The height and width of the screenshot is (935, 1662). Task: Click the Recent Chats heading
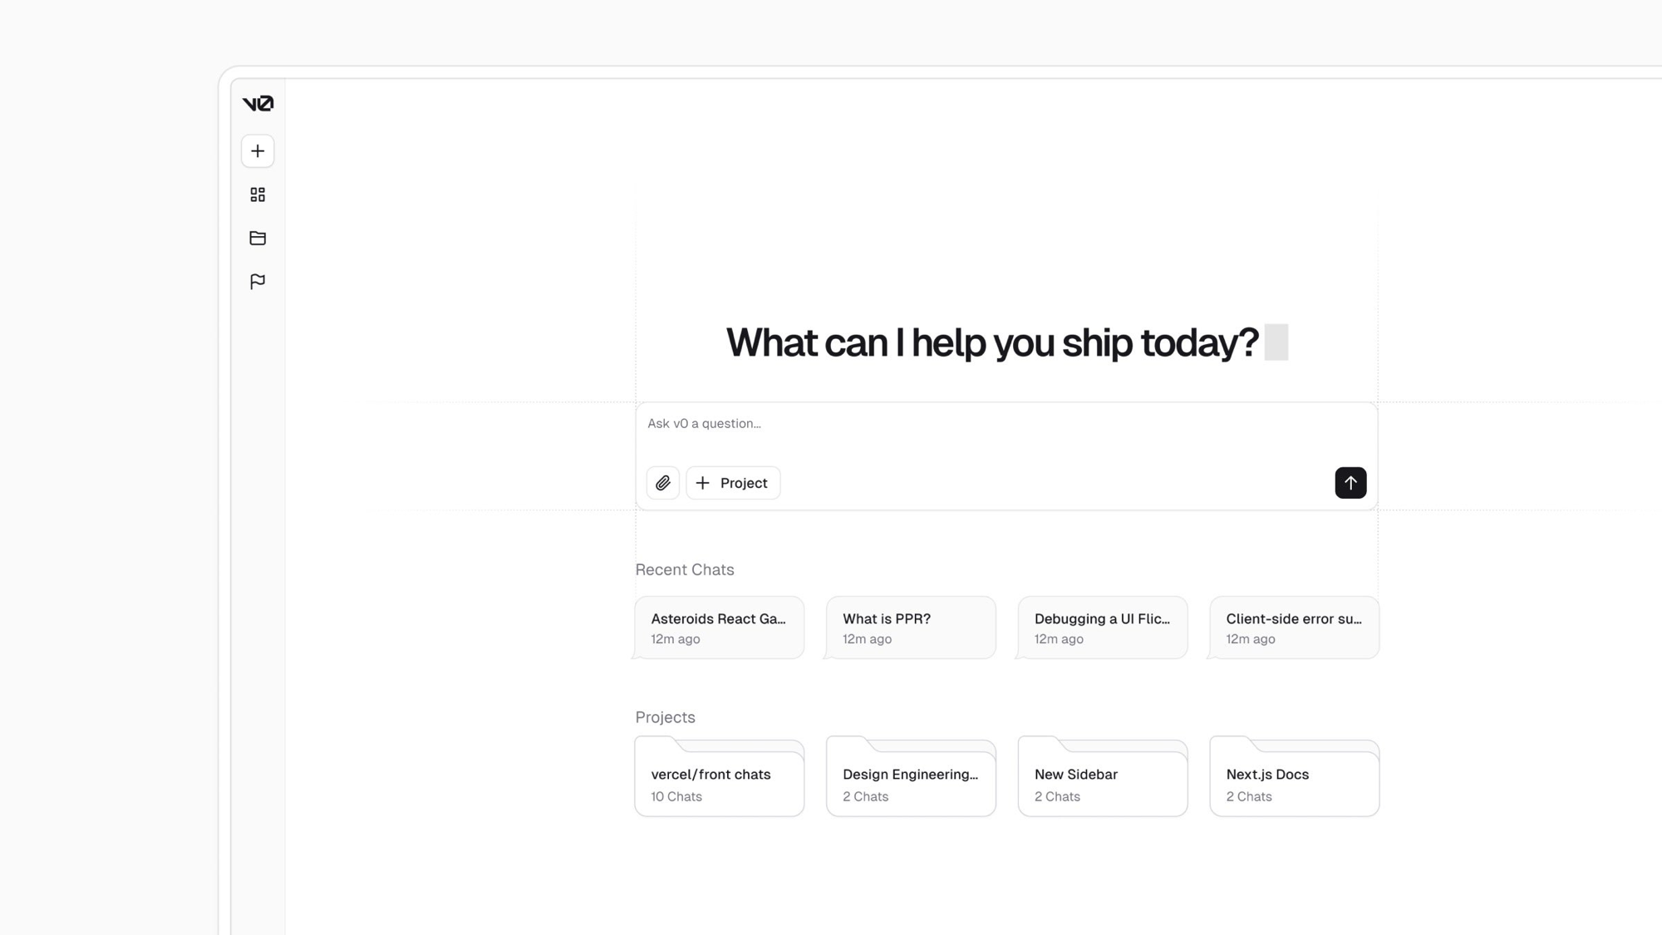(685, 570)
